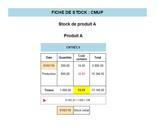Click the 200,00 quantity cell
Image resolution: width=158 pixels, height=134 pixels.
(65, 66)
